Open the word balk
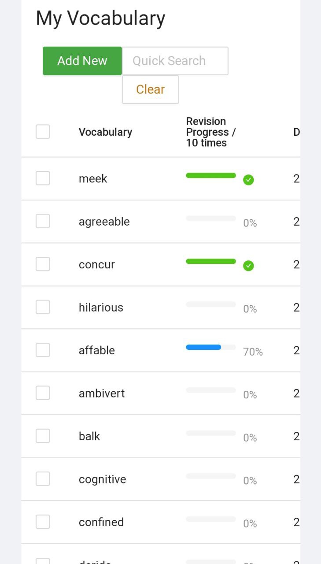The width and height of the screenshot is (321, 564). point(89,436)
